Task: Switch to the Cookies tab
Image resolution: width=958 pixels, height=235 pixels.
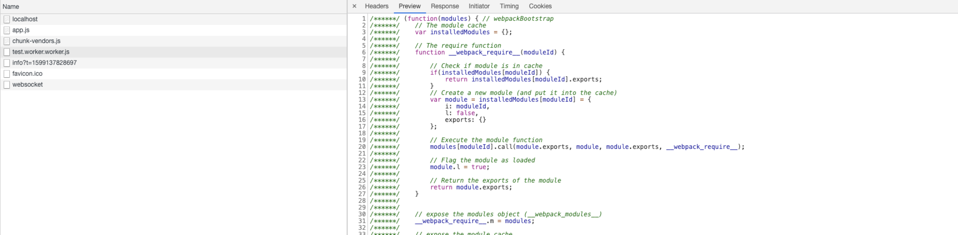Action: [540, 6]
